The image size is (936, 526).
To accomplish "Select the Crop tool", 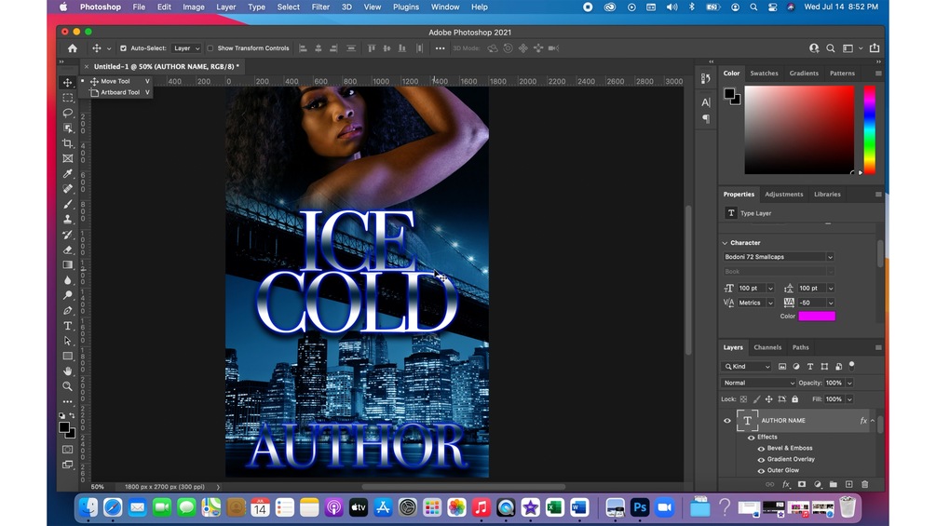I will tap(67, 143).
